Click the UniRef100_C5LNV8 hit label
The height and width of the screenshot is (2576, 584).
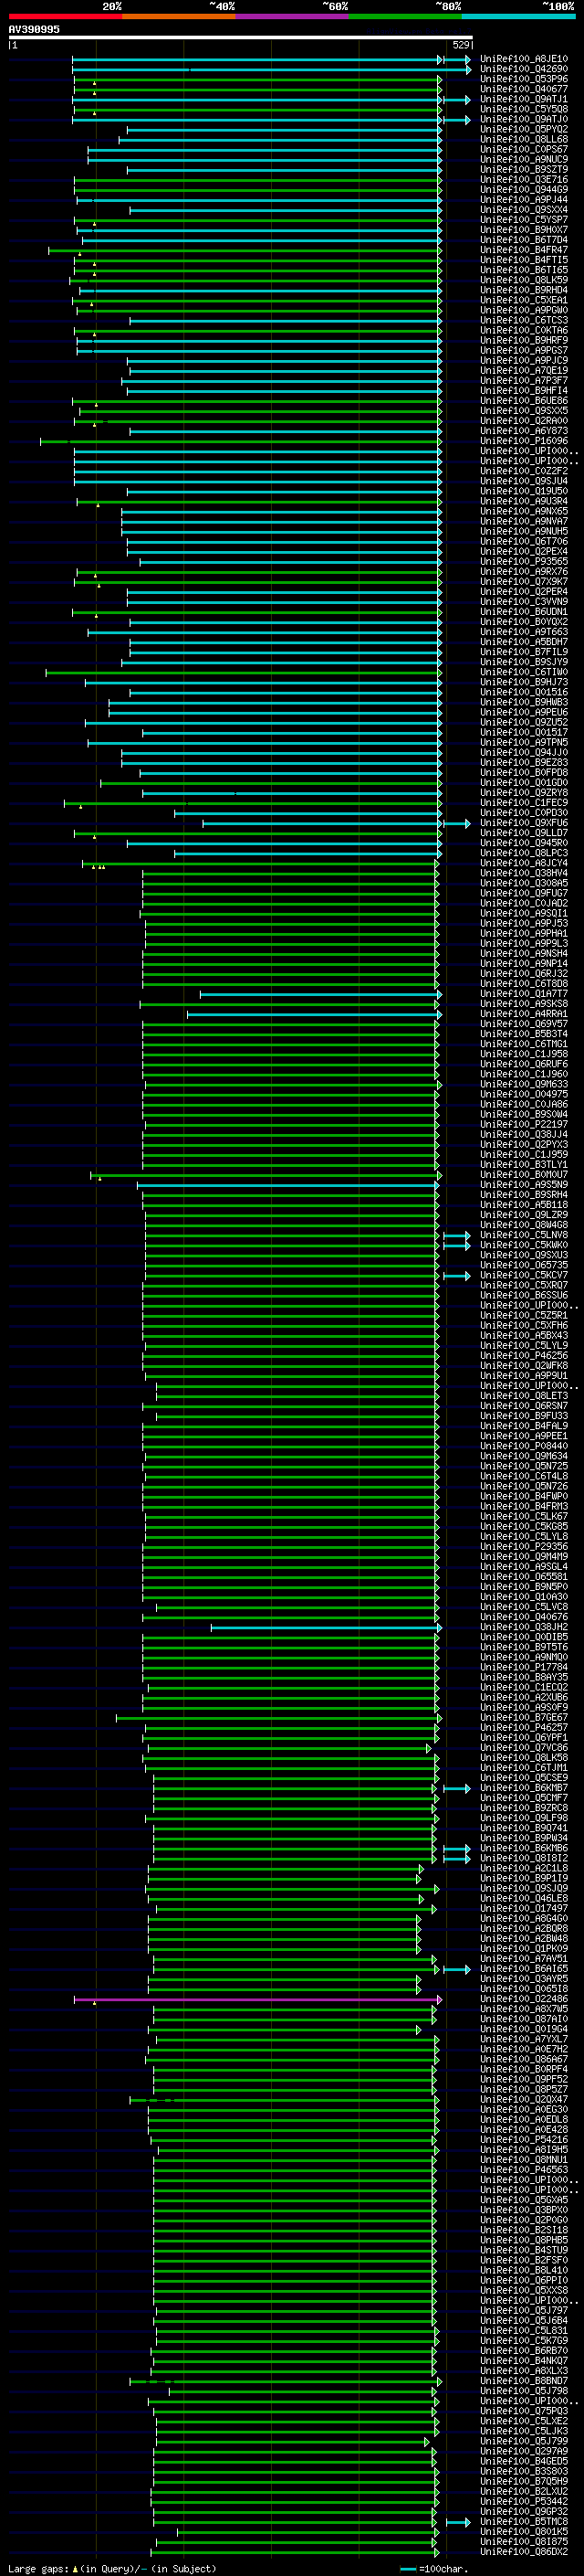[524, 1235]
